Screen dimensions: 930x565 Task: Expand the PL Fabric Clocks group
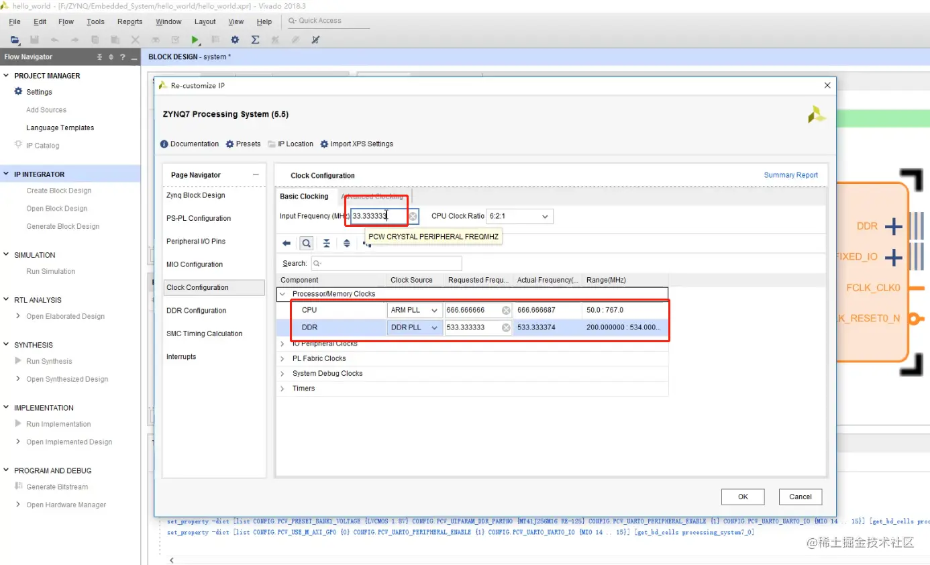283,358
